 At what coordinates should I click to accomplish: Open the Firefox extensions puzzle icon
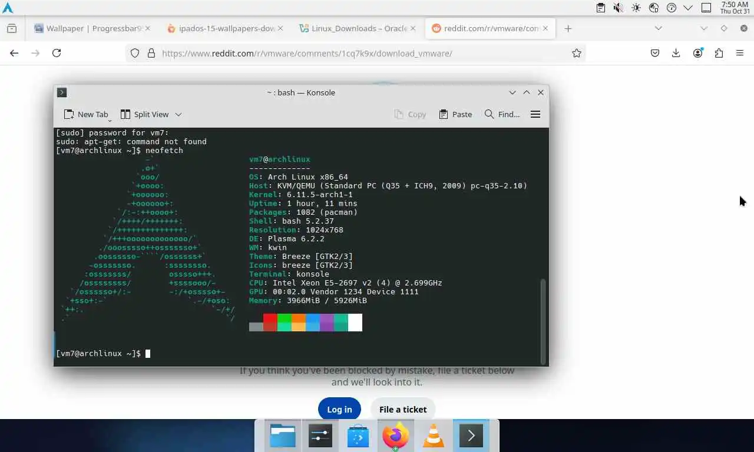[719, 53]
